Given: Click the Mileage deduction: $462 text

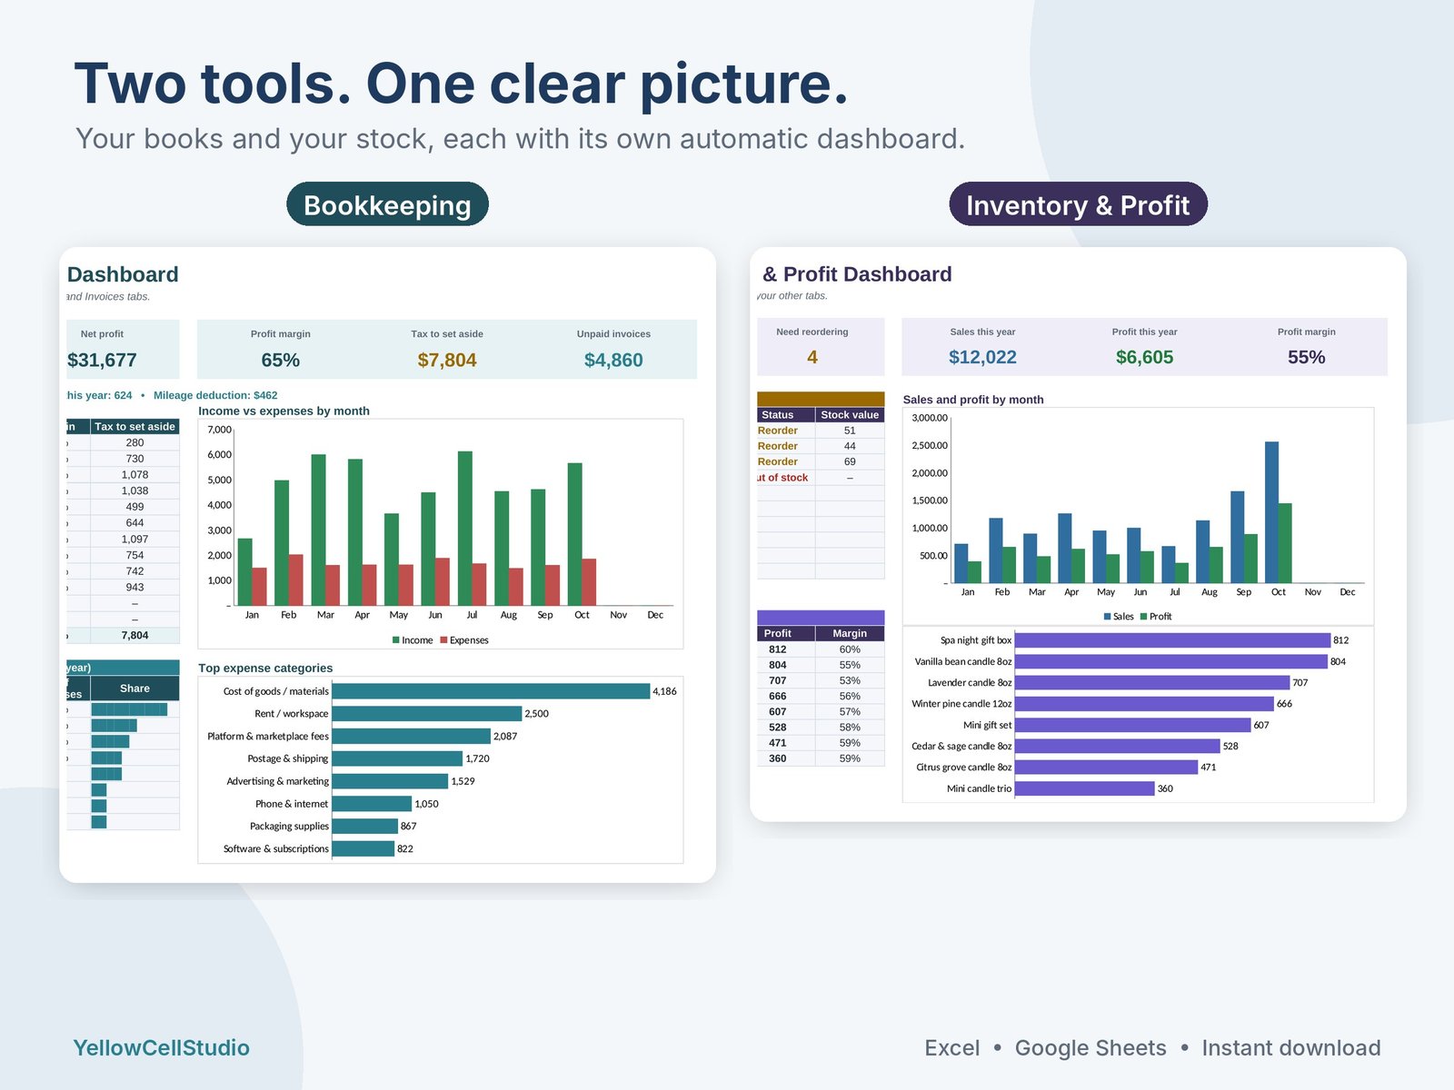Looking at the screenshot, I should pyautogui.click(x=215, y=395).
